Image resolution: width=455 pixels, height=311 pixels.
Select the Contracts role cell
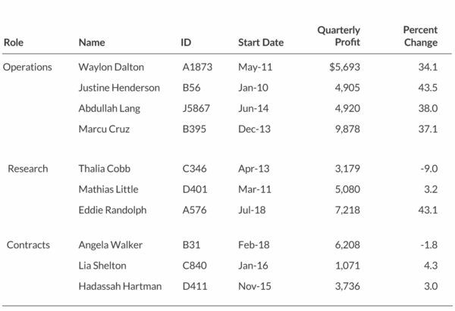pyautogui.click(x=27, y=244)
